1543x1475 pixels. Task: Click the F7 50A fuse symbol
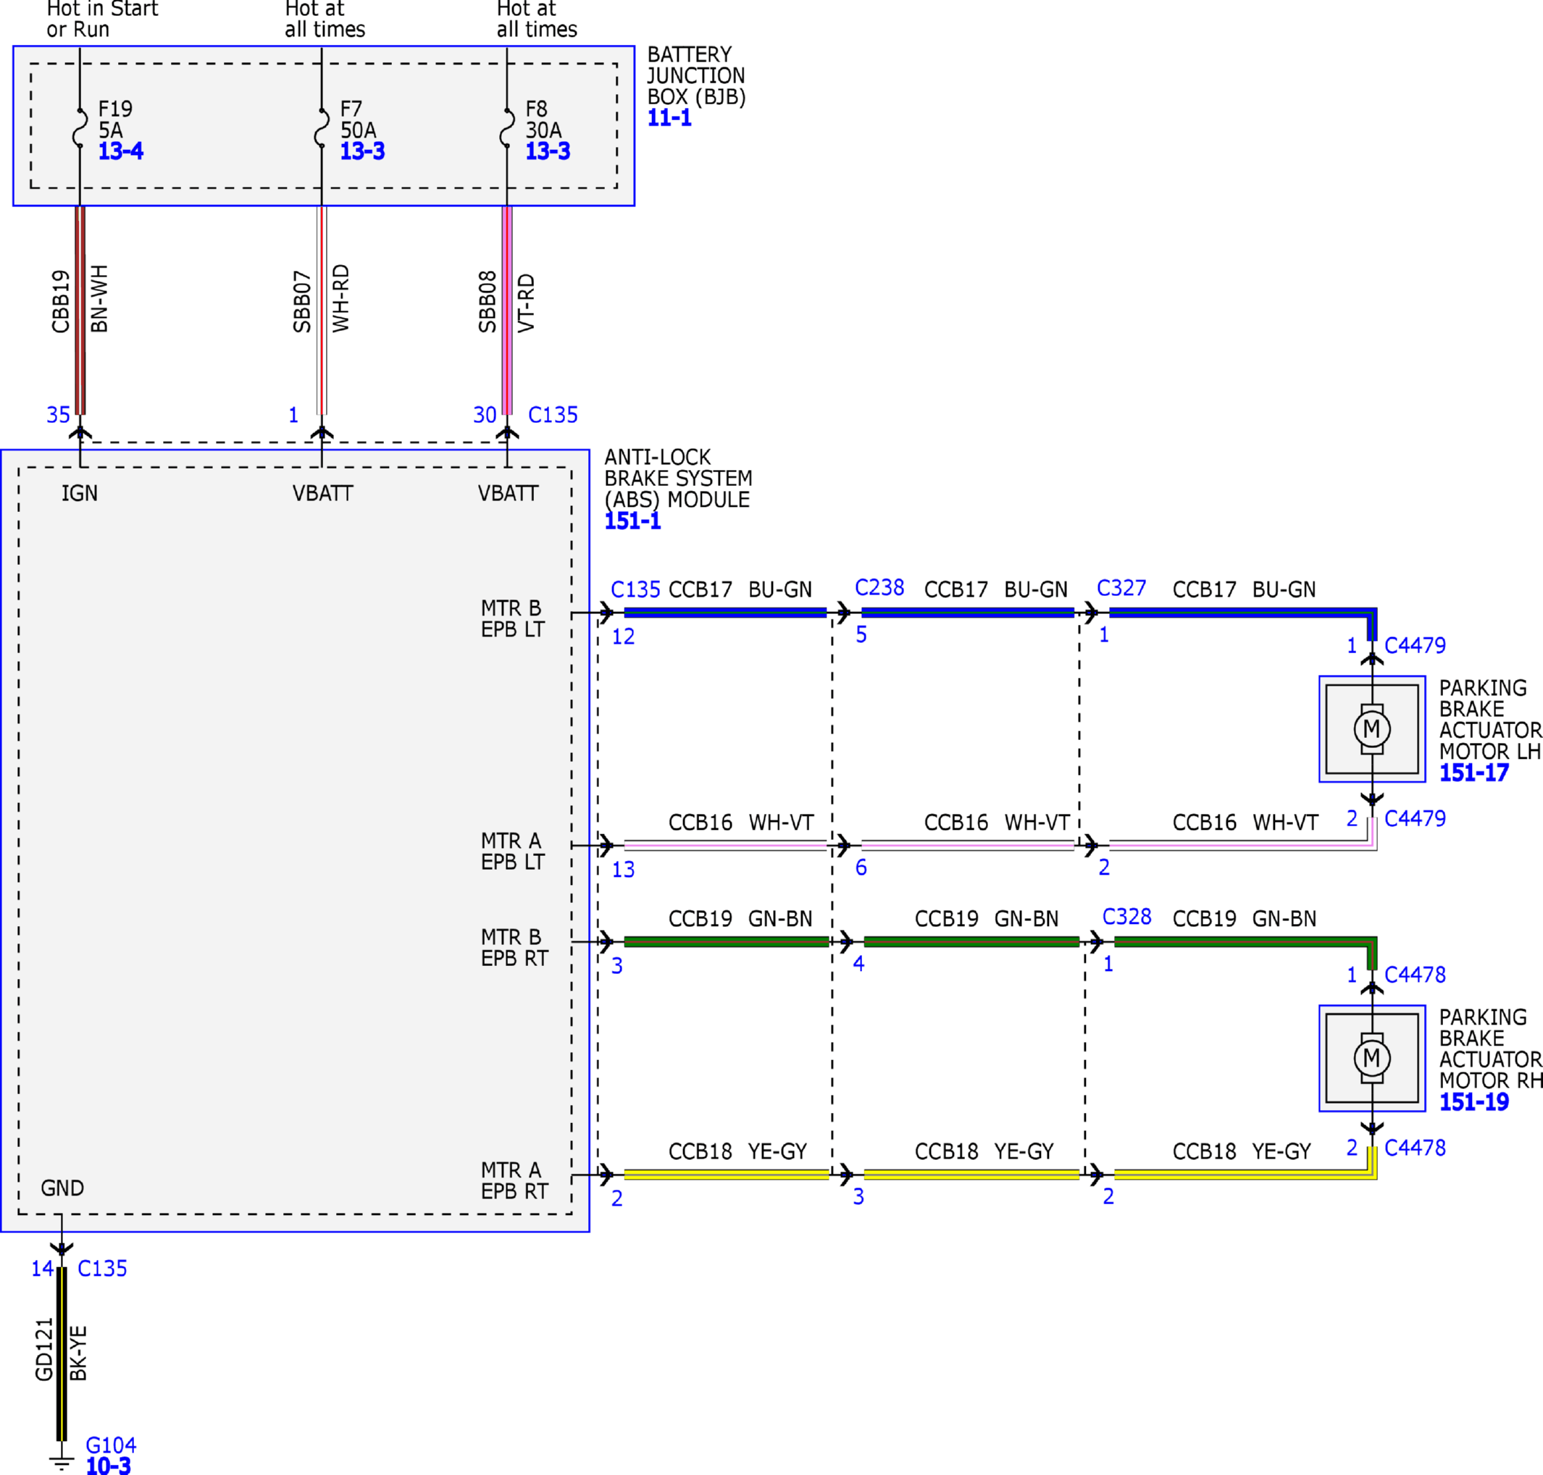pos(322,127)
